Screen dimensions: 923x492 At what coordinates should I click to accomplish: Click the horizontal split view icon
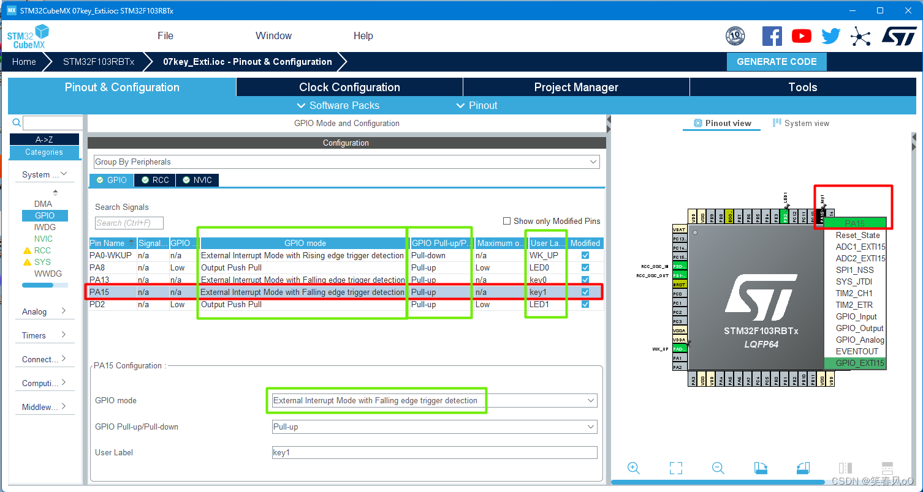coord(887,468)
